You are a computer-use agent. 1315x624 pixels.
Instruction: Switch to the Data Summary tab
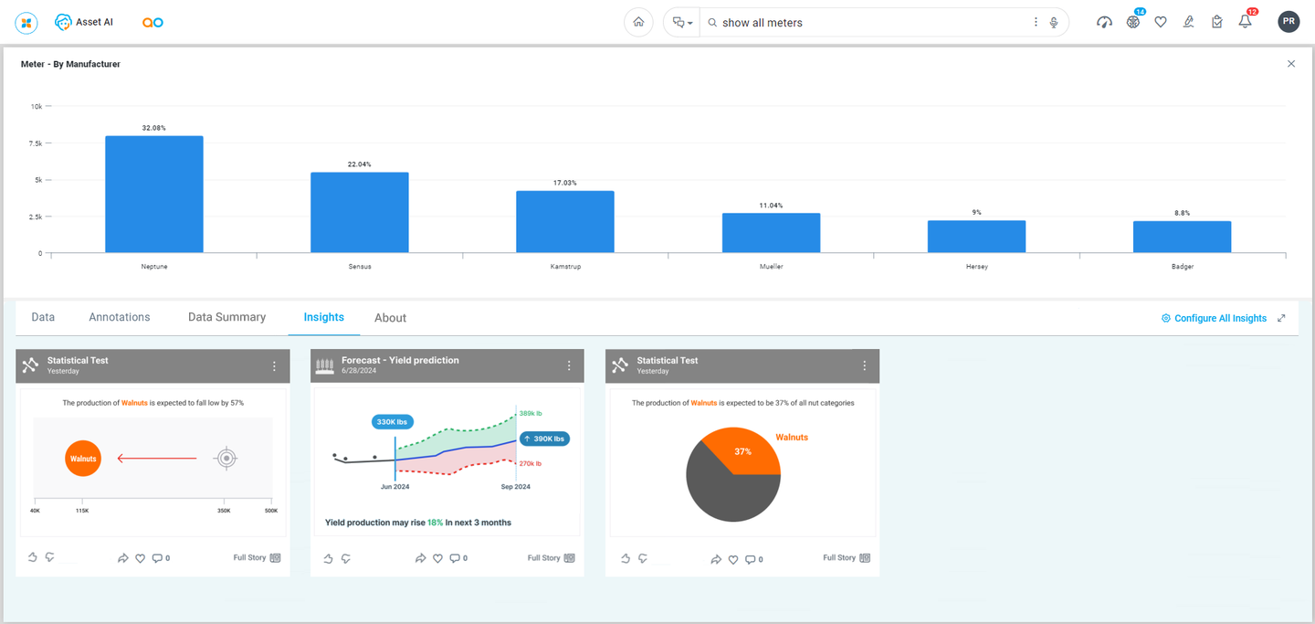click(x=226, y=317)
